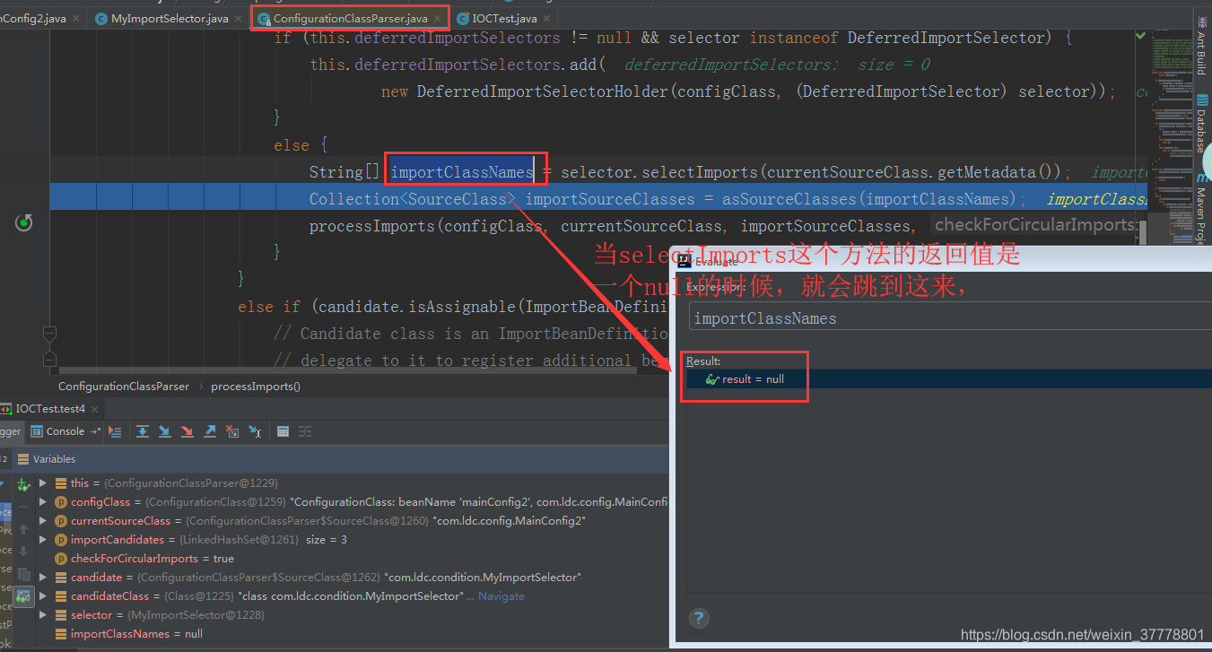Image resolution: width=1212 pixels, height=652 pixels.
Task: Click the Expression field containing importClassNames
Action: (949, 317)
